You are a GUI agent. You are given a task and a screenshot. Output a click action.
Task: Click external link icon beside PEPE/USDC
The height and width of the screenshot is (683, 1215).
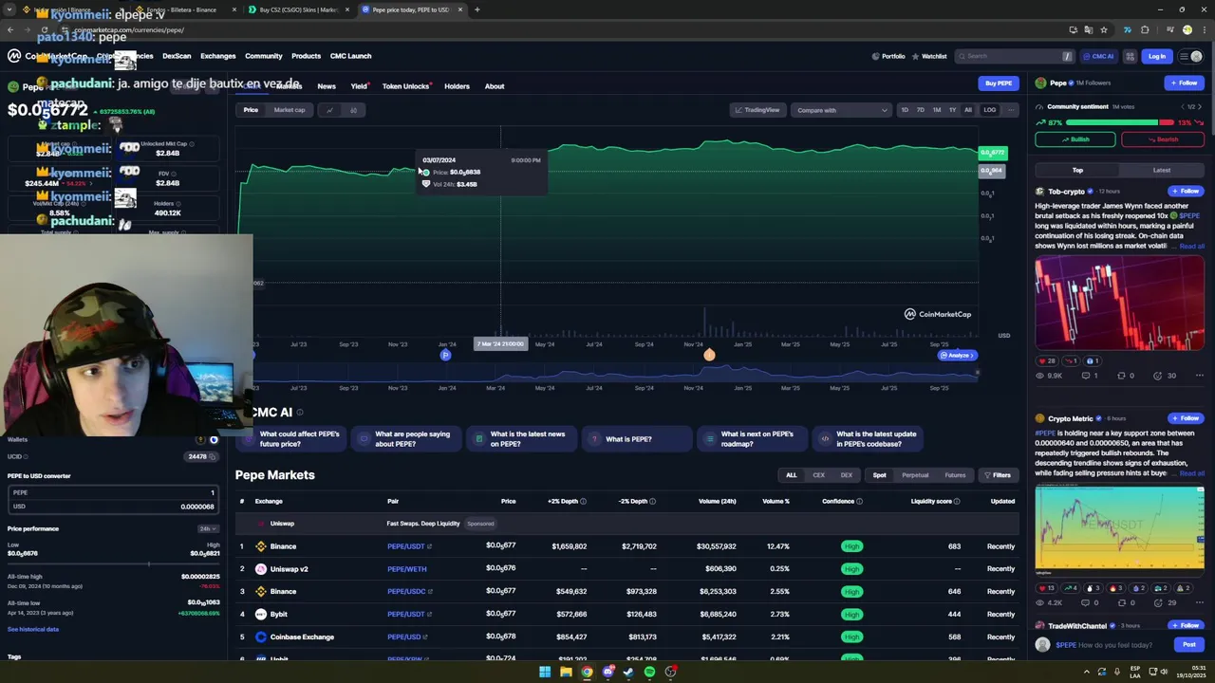point(429,592)
